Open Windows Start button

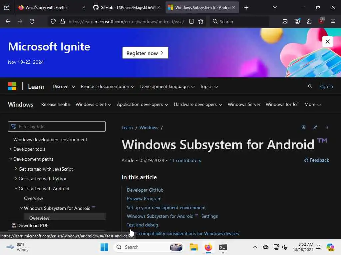(104, 247)
